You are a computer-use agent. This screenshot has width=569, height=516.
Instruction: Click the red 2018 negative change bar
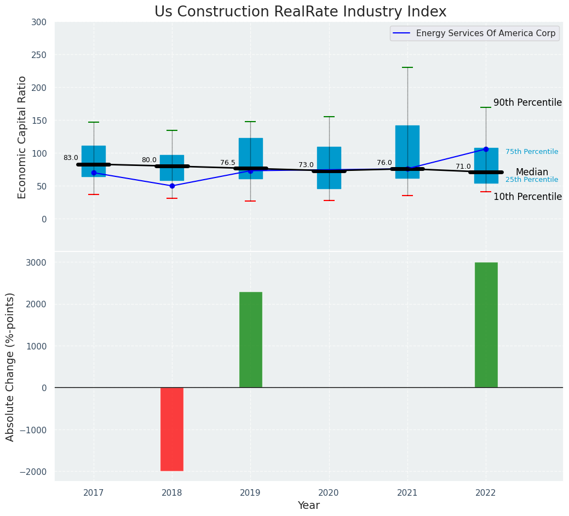pos(172,429)
